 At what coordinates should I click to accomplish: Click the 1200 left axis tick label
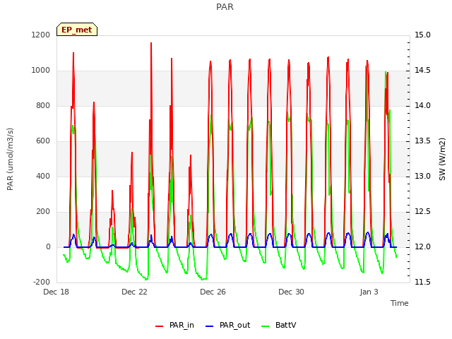[41, 35]
